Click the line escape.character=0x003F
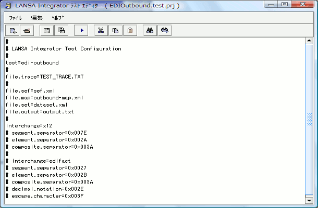 point(45,196)
